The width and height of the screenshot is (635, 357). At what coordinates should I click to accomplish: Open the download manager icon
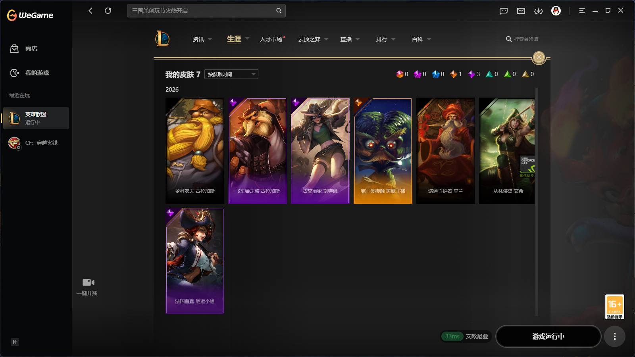point(539,11)
